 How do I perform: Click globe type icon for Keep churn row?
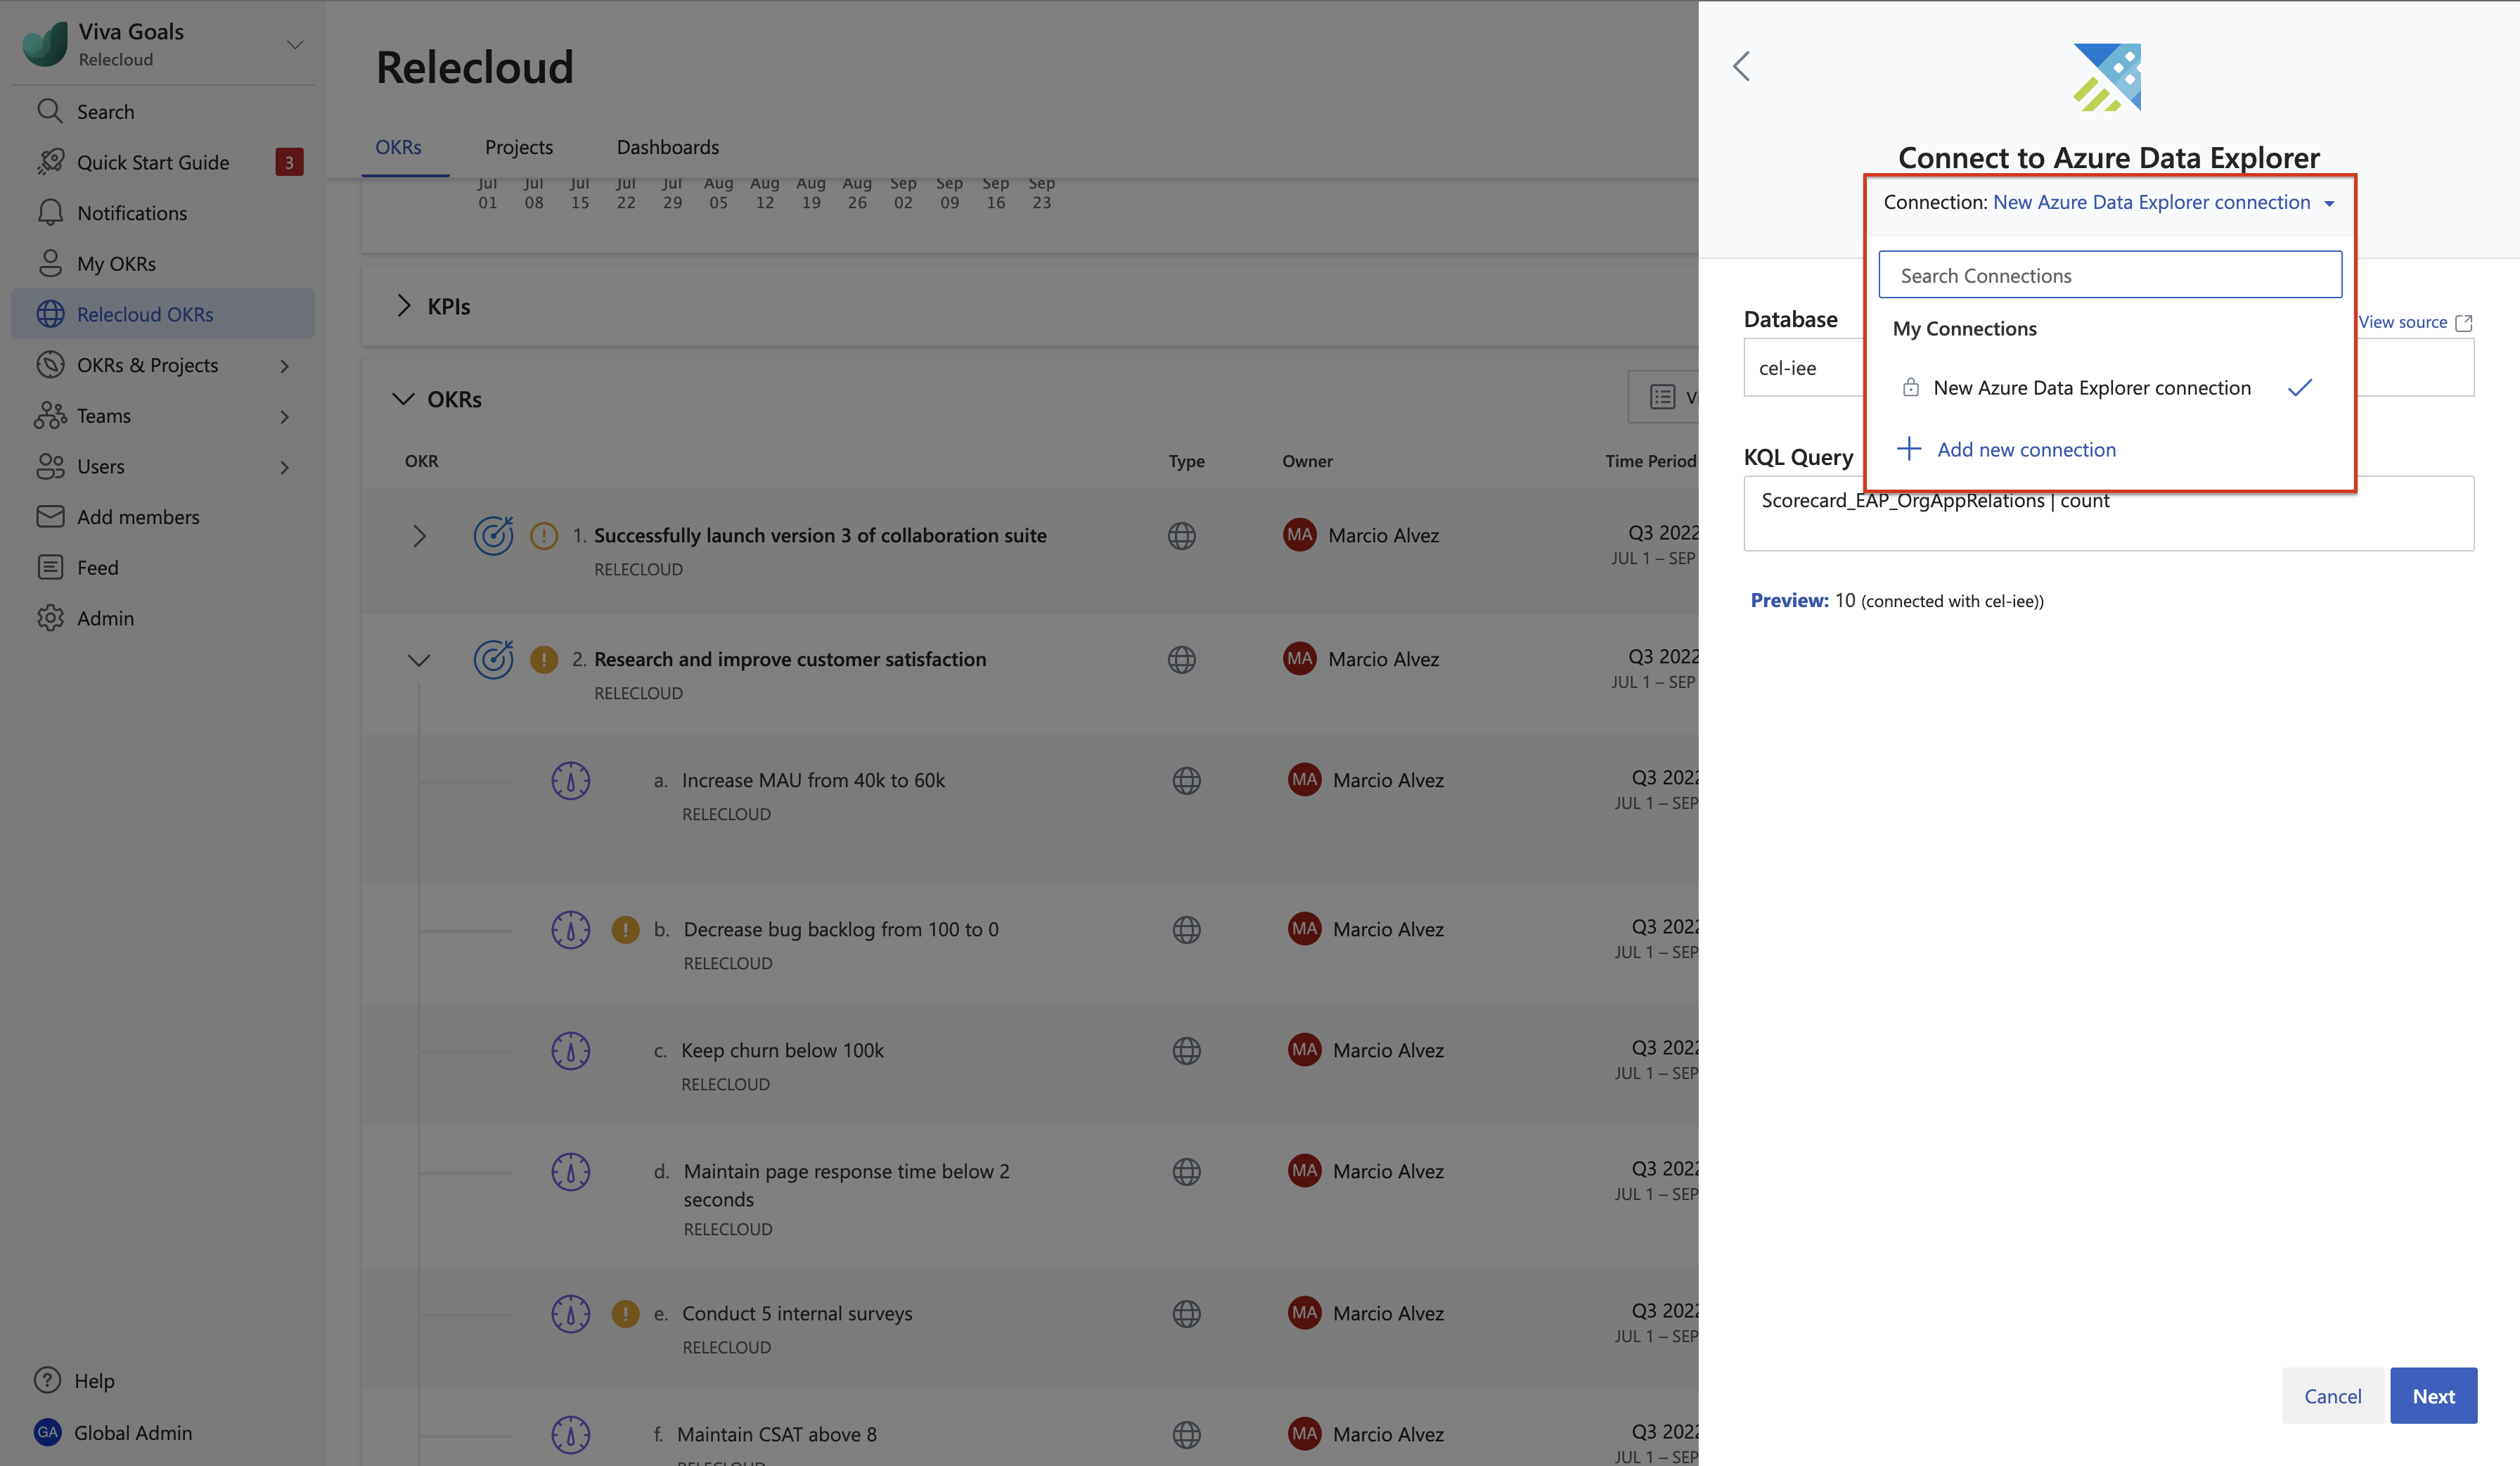pyautogui.click(x=1187, y=1051)
